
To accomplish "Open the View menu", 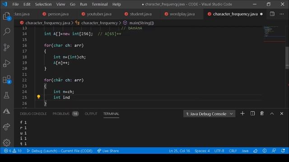I will point(61,4).
